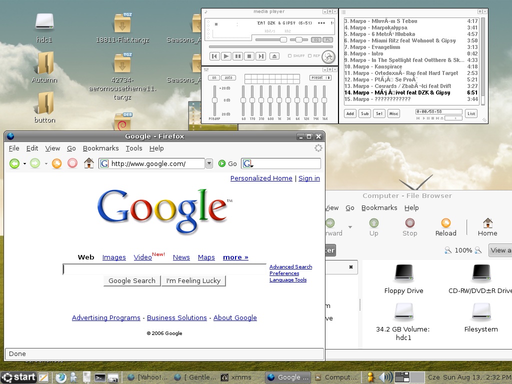This screenshot has height=384, width=512.
Task: Click the volume speaker icon in the system tray
Action: 385,377
